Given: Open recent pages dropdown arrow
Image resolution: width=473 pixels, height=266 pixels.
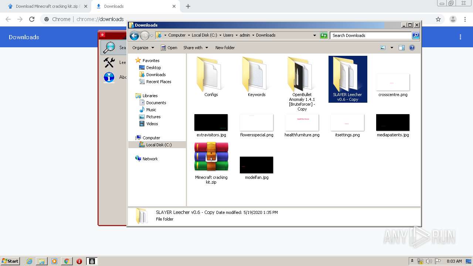Looking at the screenshot, I should [152, 36].
